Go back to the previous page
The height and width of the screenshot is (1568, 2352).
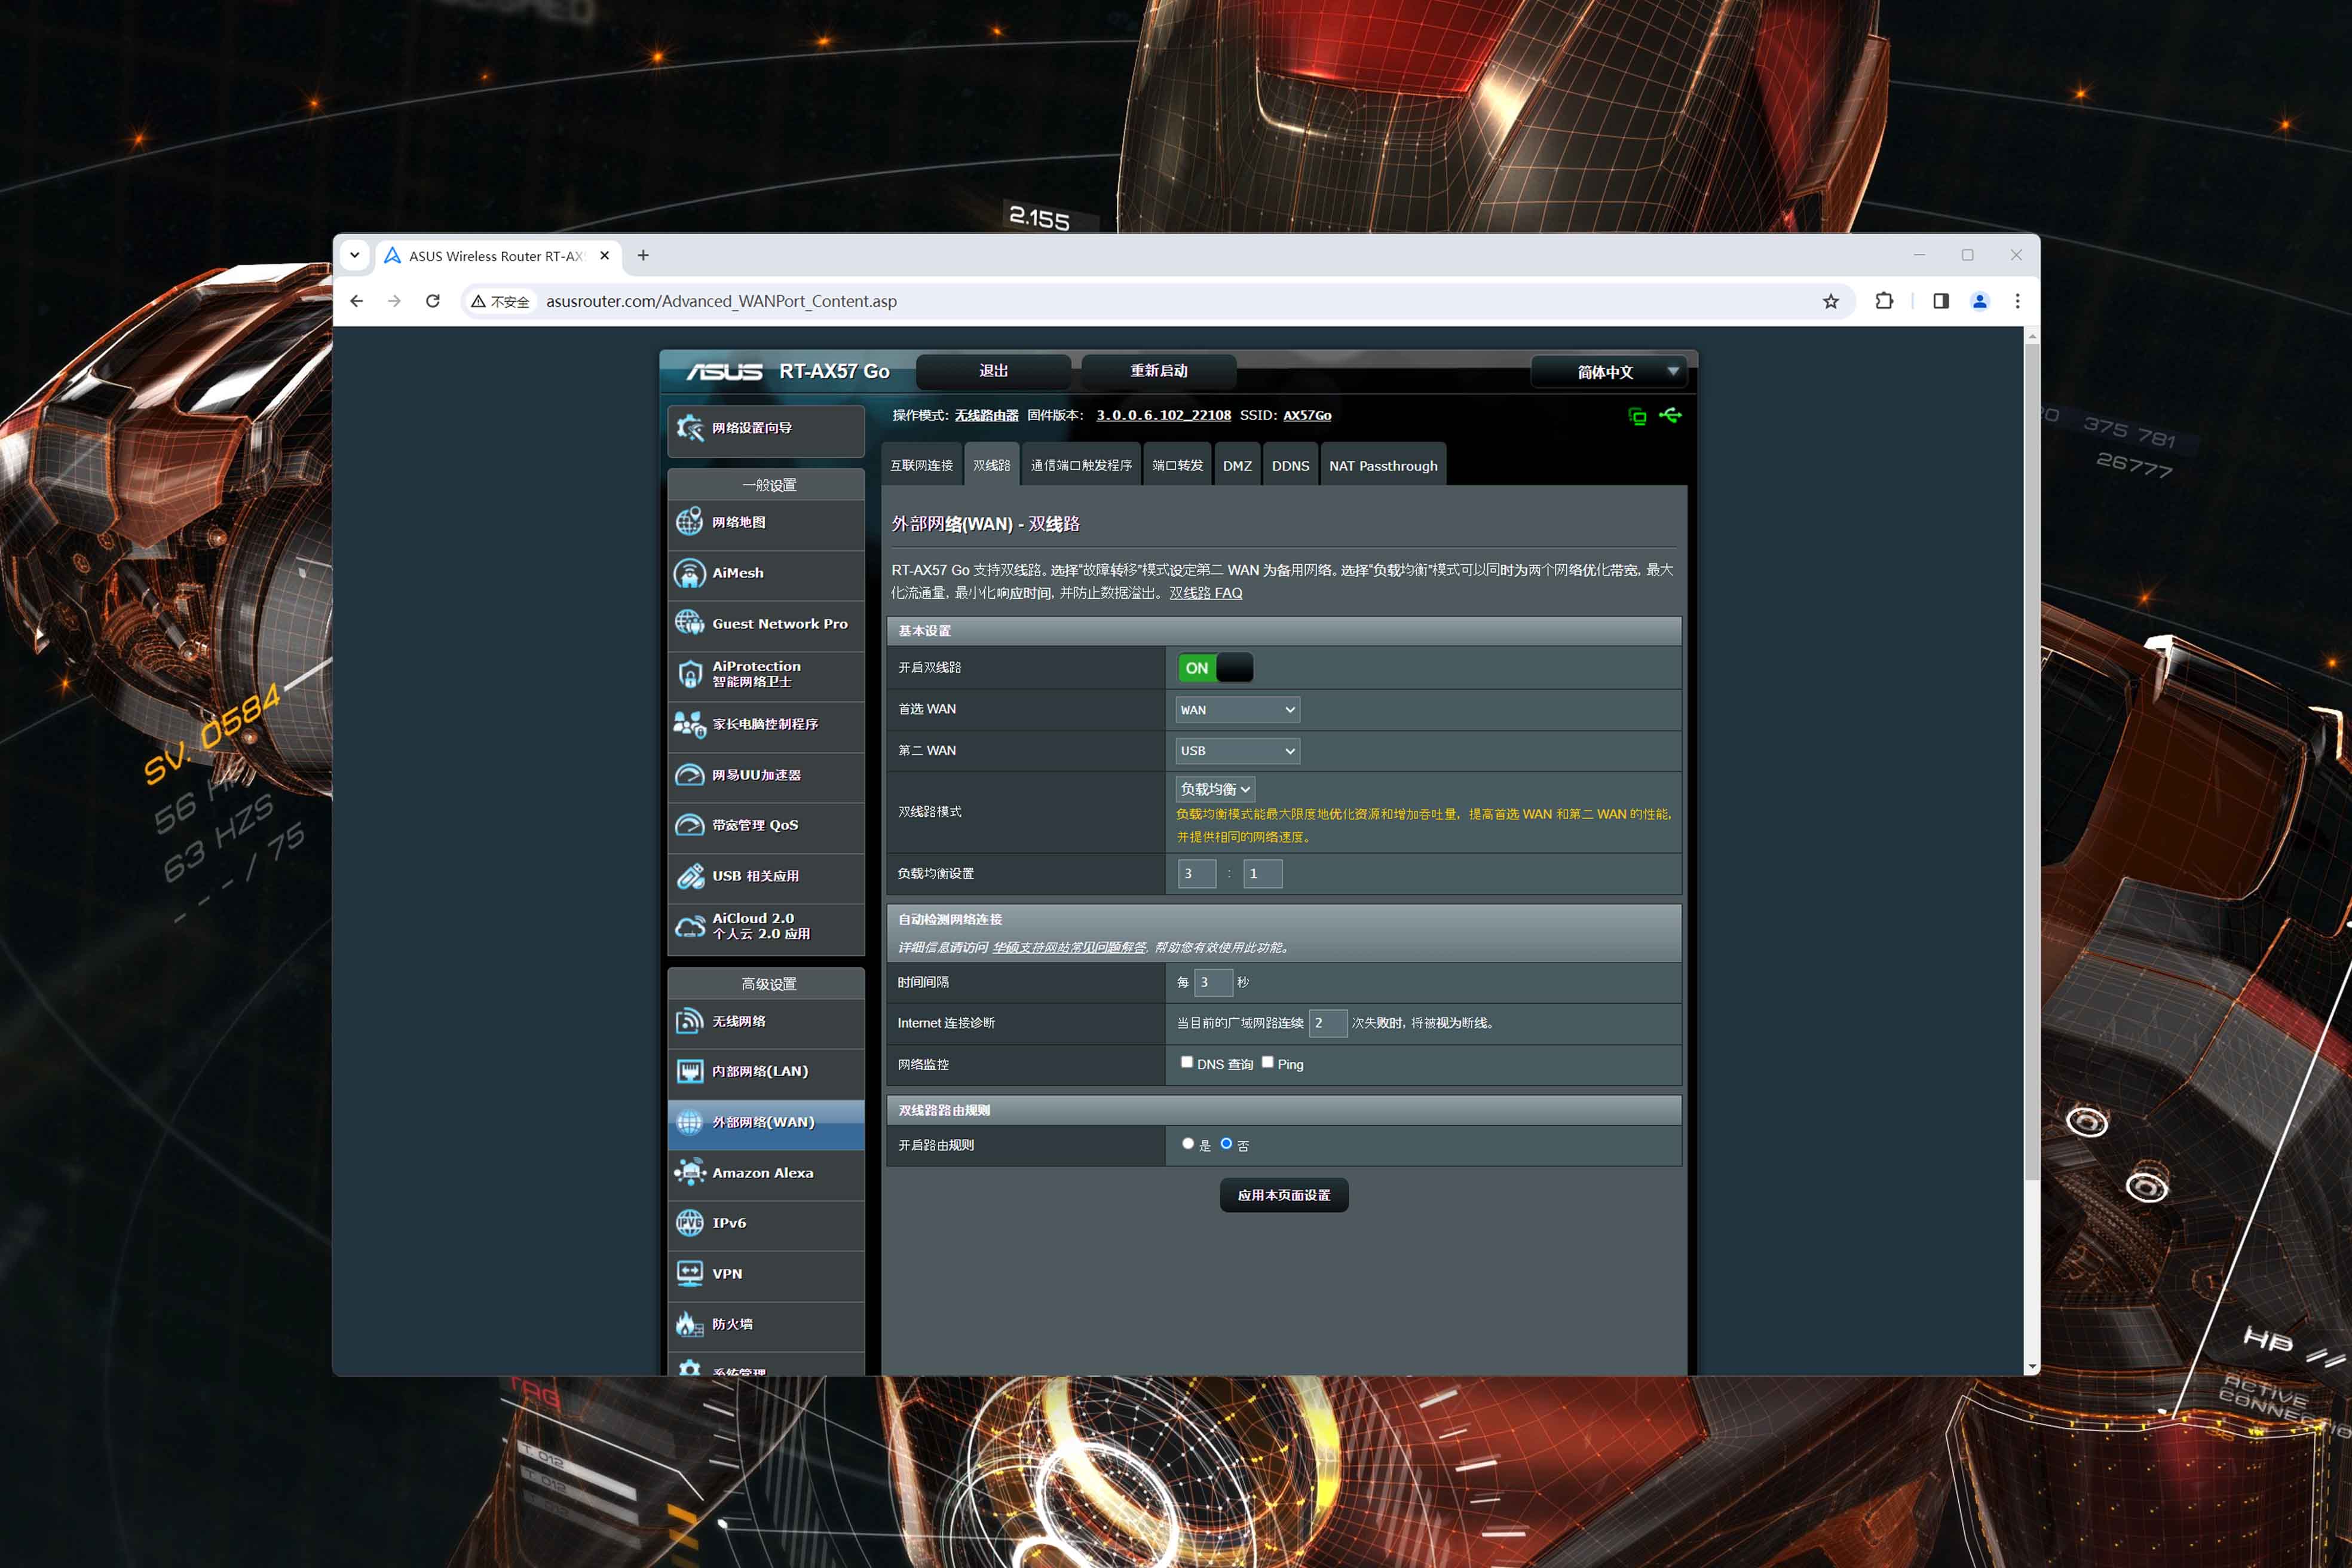pos(357,301)
